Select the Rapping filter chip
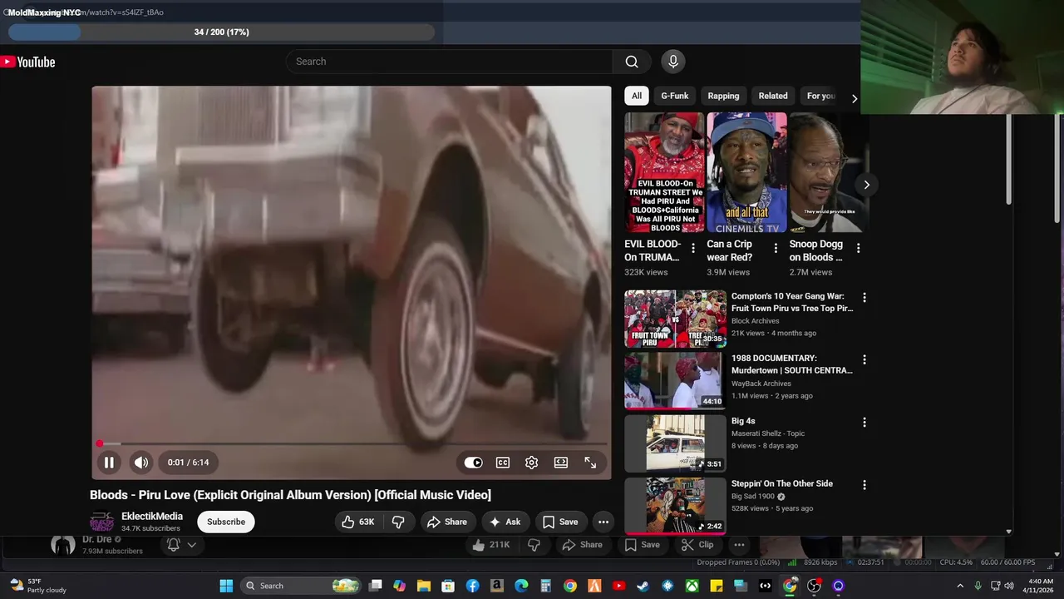 [x=723, y=96]
